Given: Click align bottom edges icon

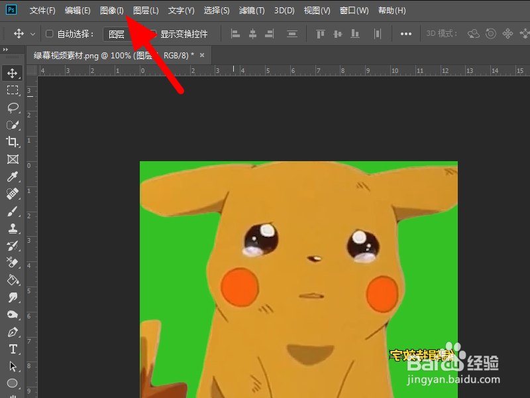Looking at the screenshot, I should click(355, 34).
